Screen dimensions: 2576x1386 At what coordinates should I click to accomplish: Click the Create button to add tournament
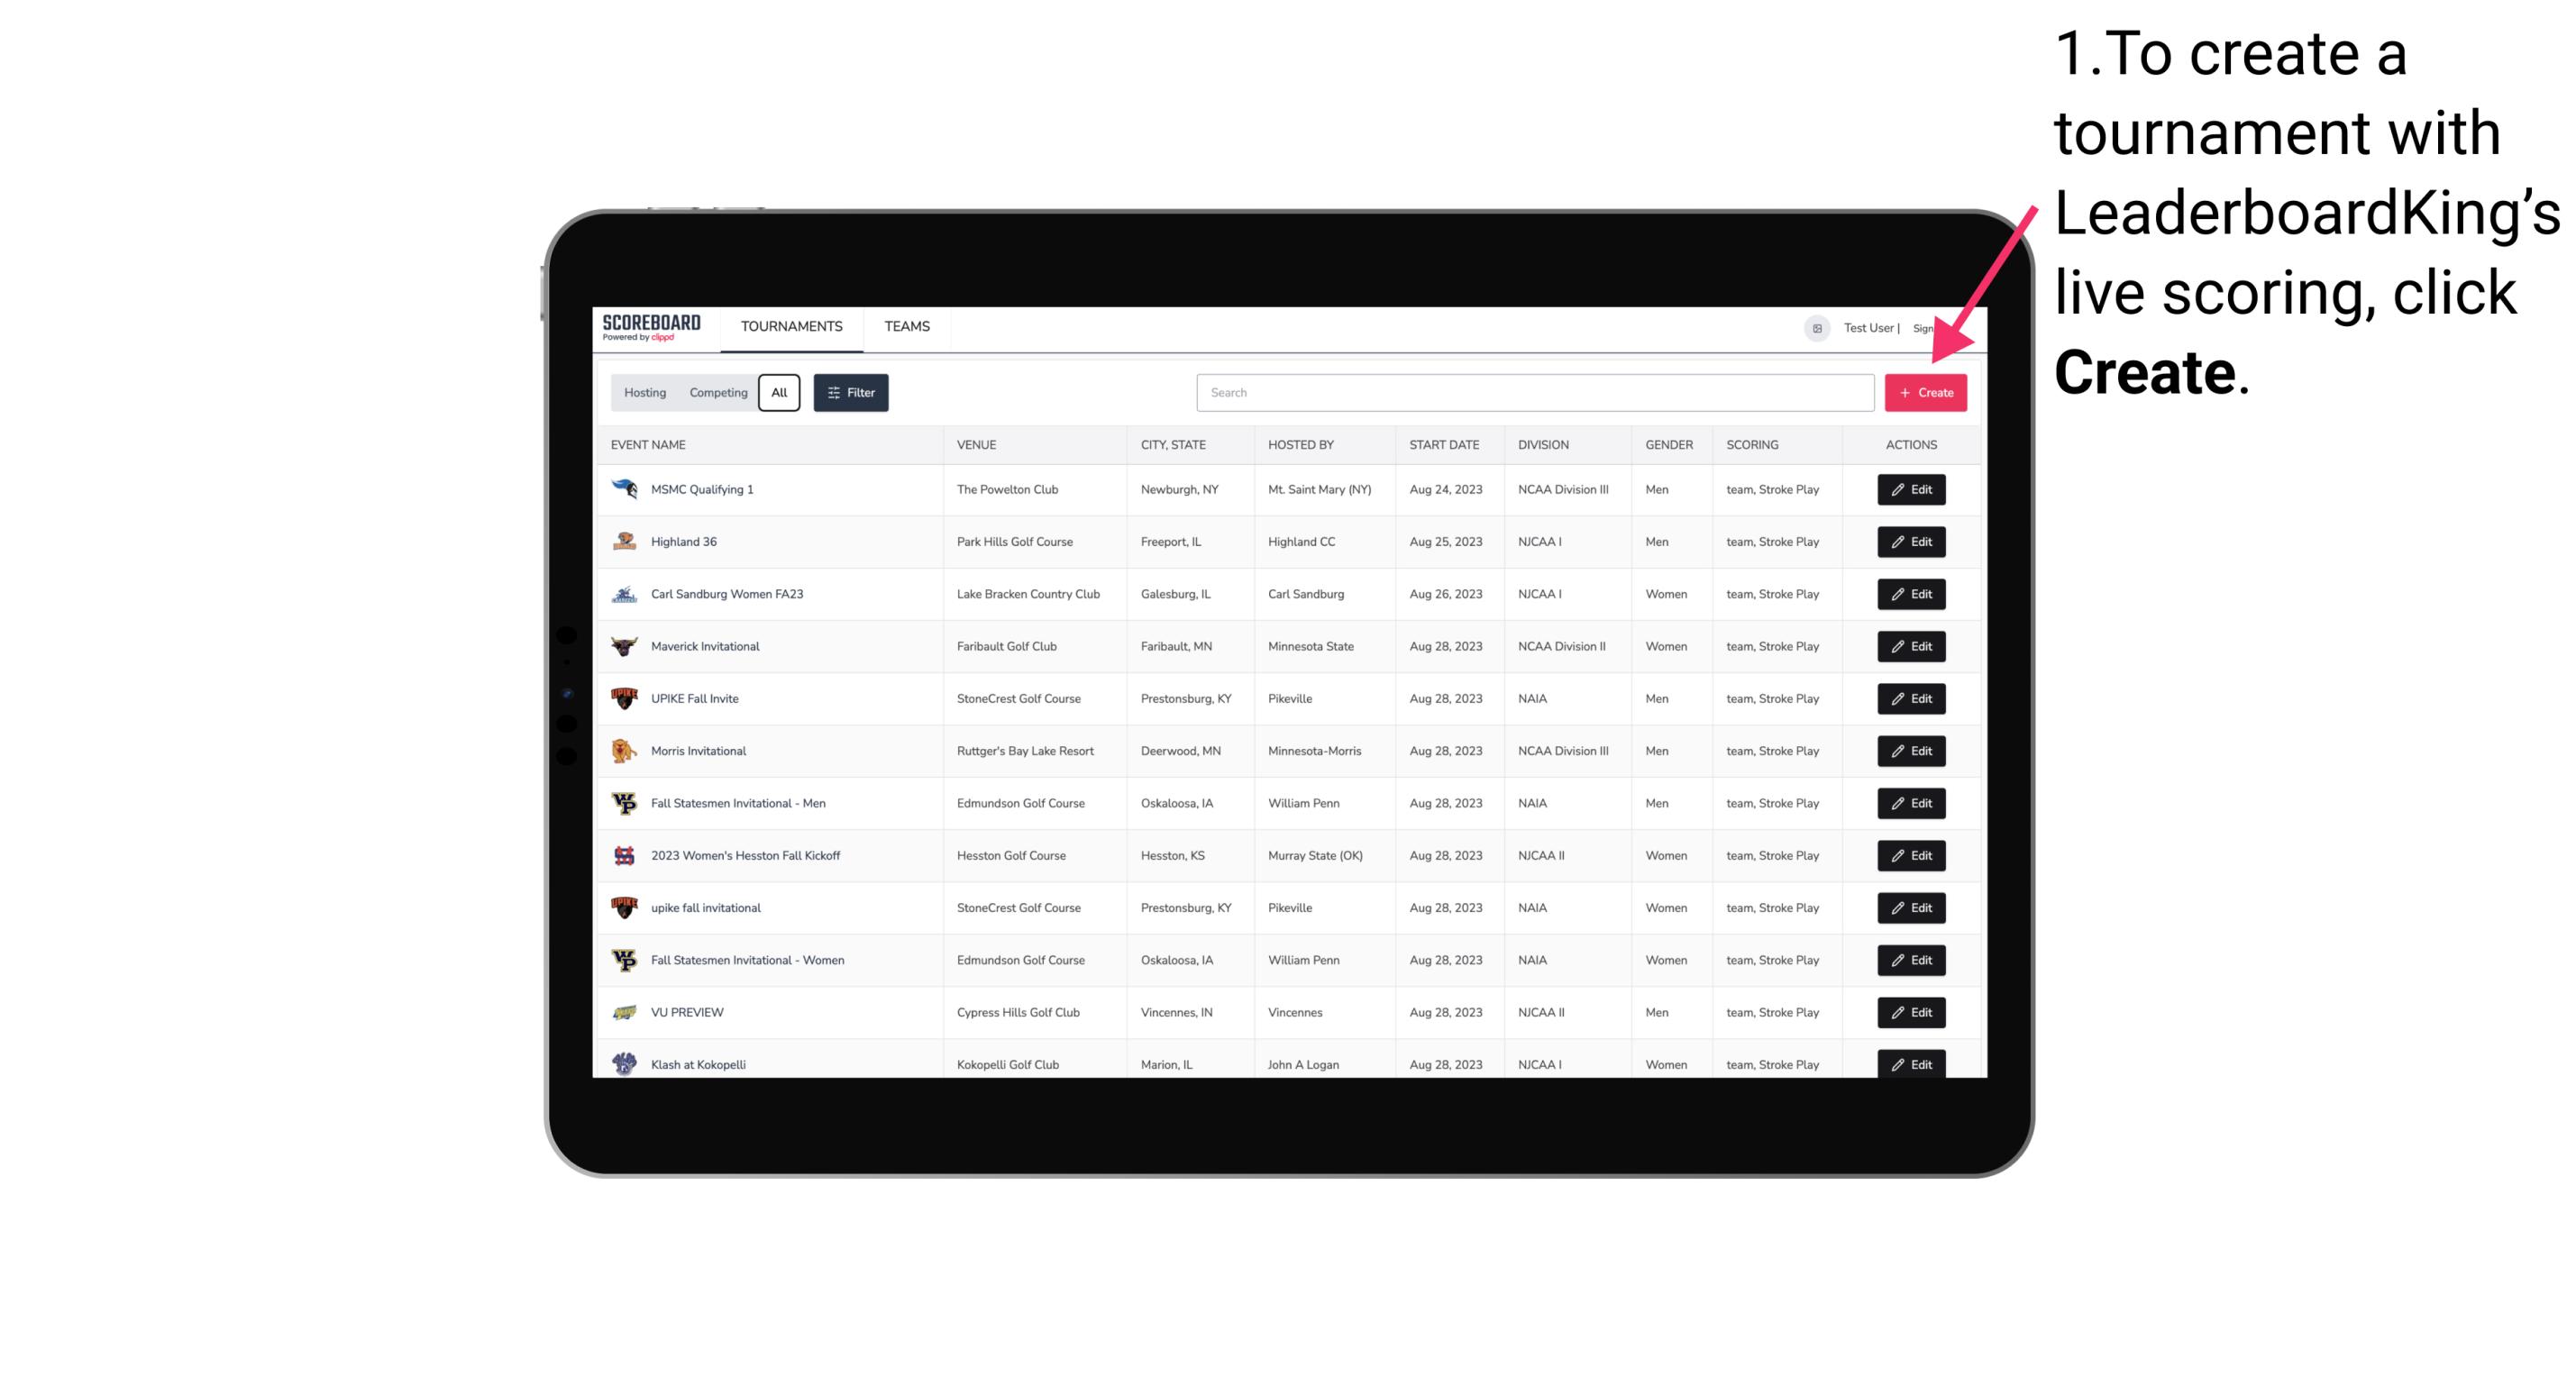click(x=1925, y=393)
